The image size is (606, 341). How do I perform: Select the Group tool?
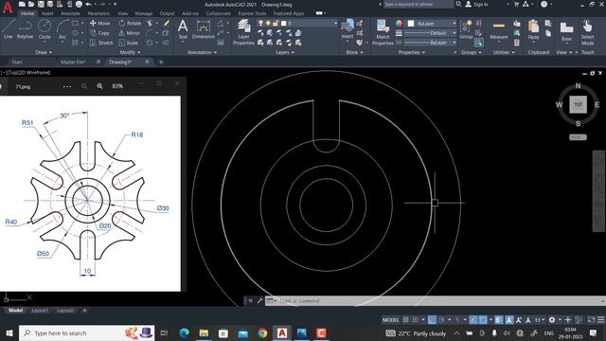[466, 29]
